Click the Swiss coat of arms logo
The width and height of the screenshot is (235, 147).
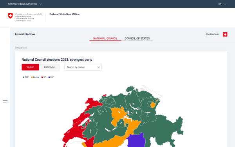tap(10, 16)
